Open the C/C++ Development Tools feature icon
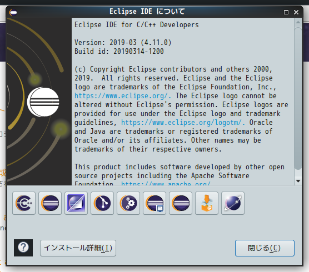The height and width of the screenshot is (272, 309). [24, 203]
